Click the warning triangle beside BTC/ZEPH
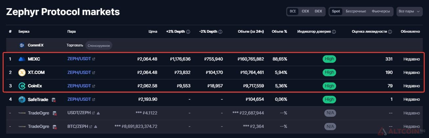 pyautogui.click(x=96, y=127)
